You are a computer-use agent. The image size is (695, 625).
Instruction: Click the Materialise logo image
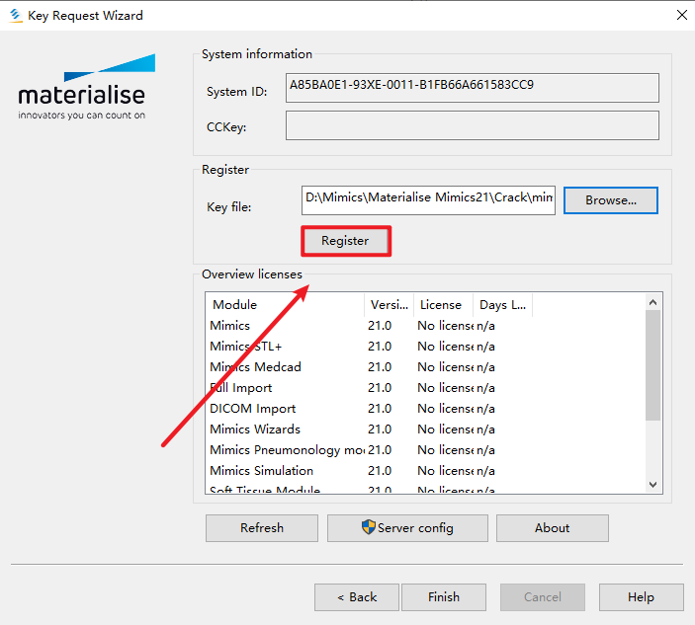click(x=86, y=88)
